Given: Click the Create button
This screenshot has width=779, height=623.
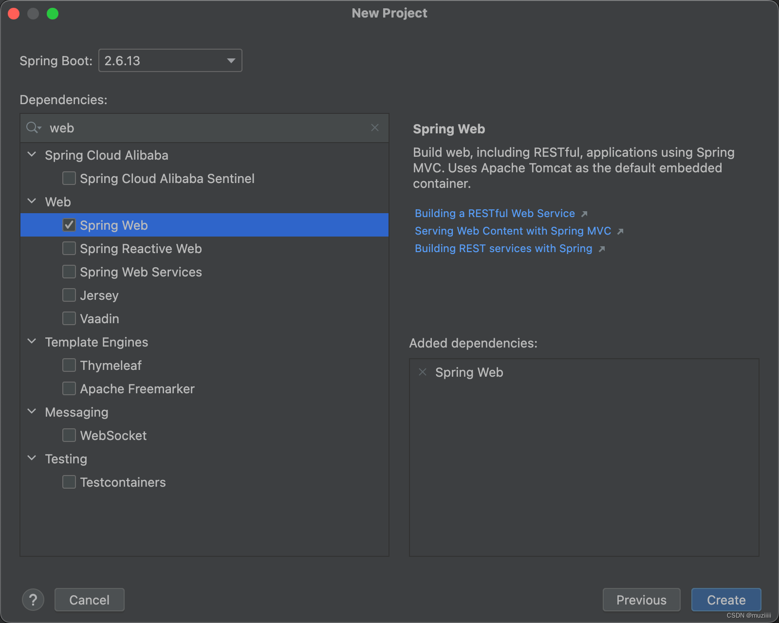Looking at the screenshot, I should 726,600.
